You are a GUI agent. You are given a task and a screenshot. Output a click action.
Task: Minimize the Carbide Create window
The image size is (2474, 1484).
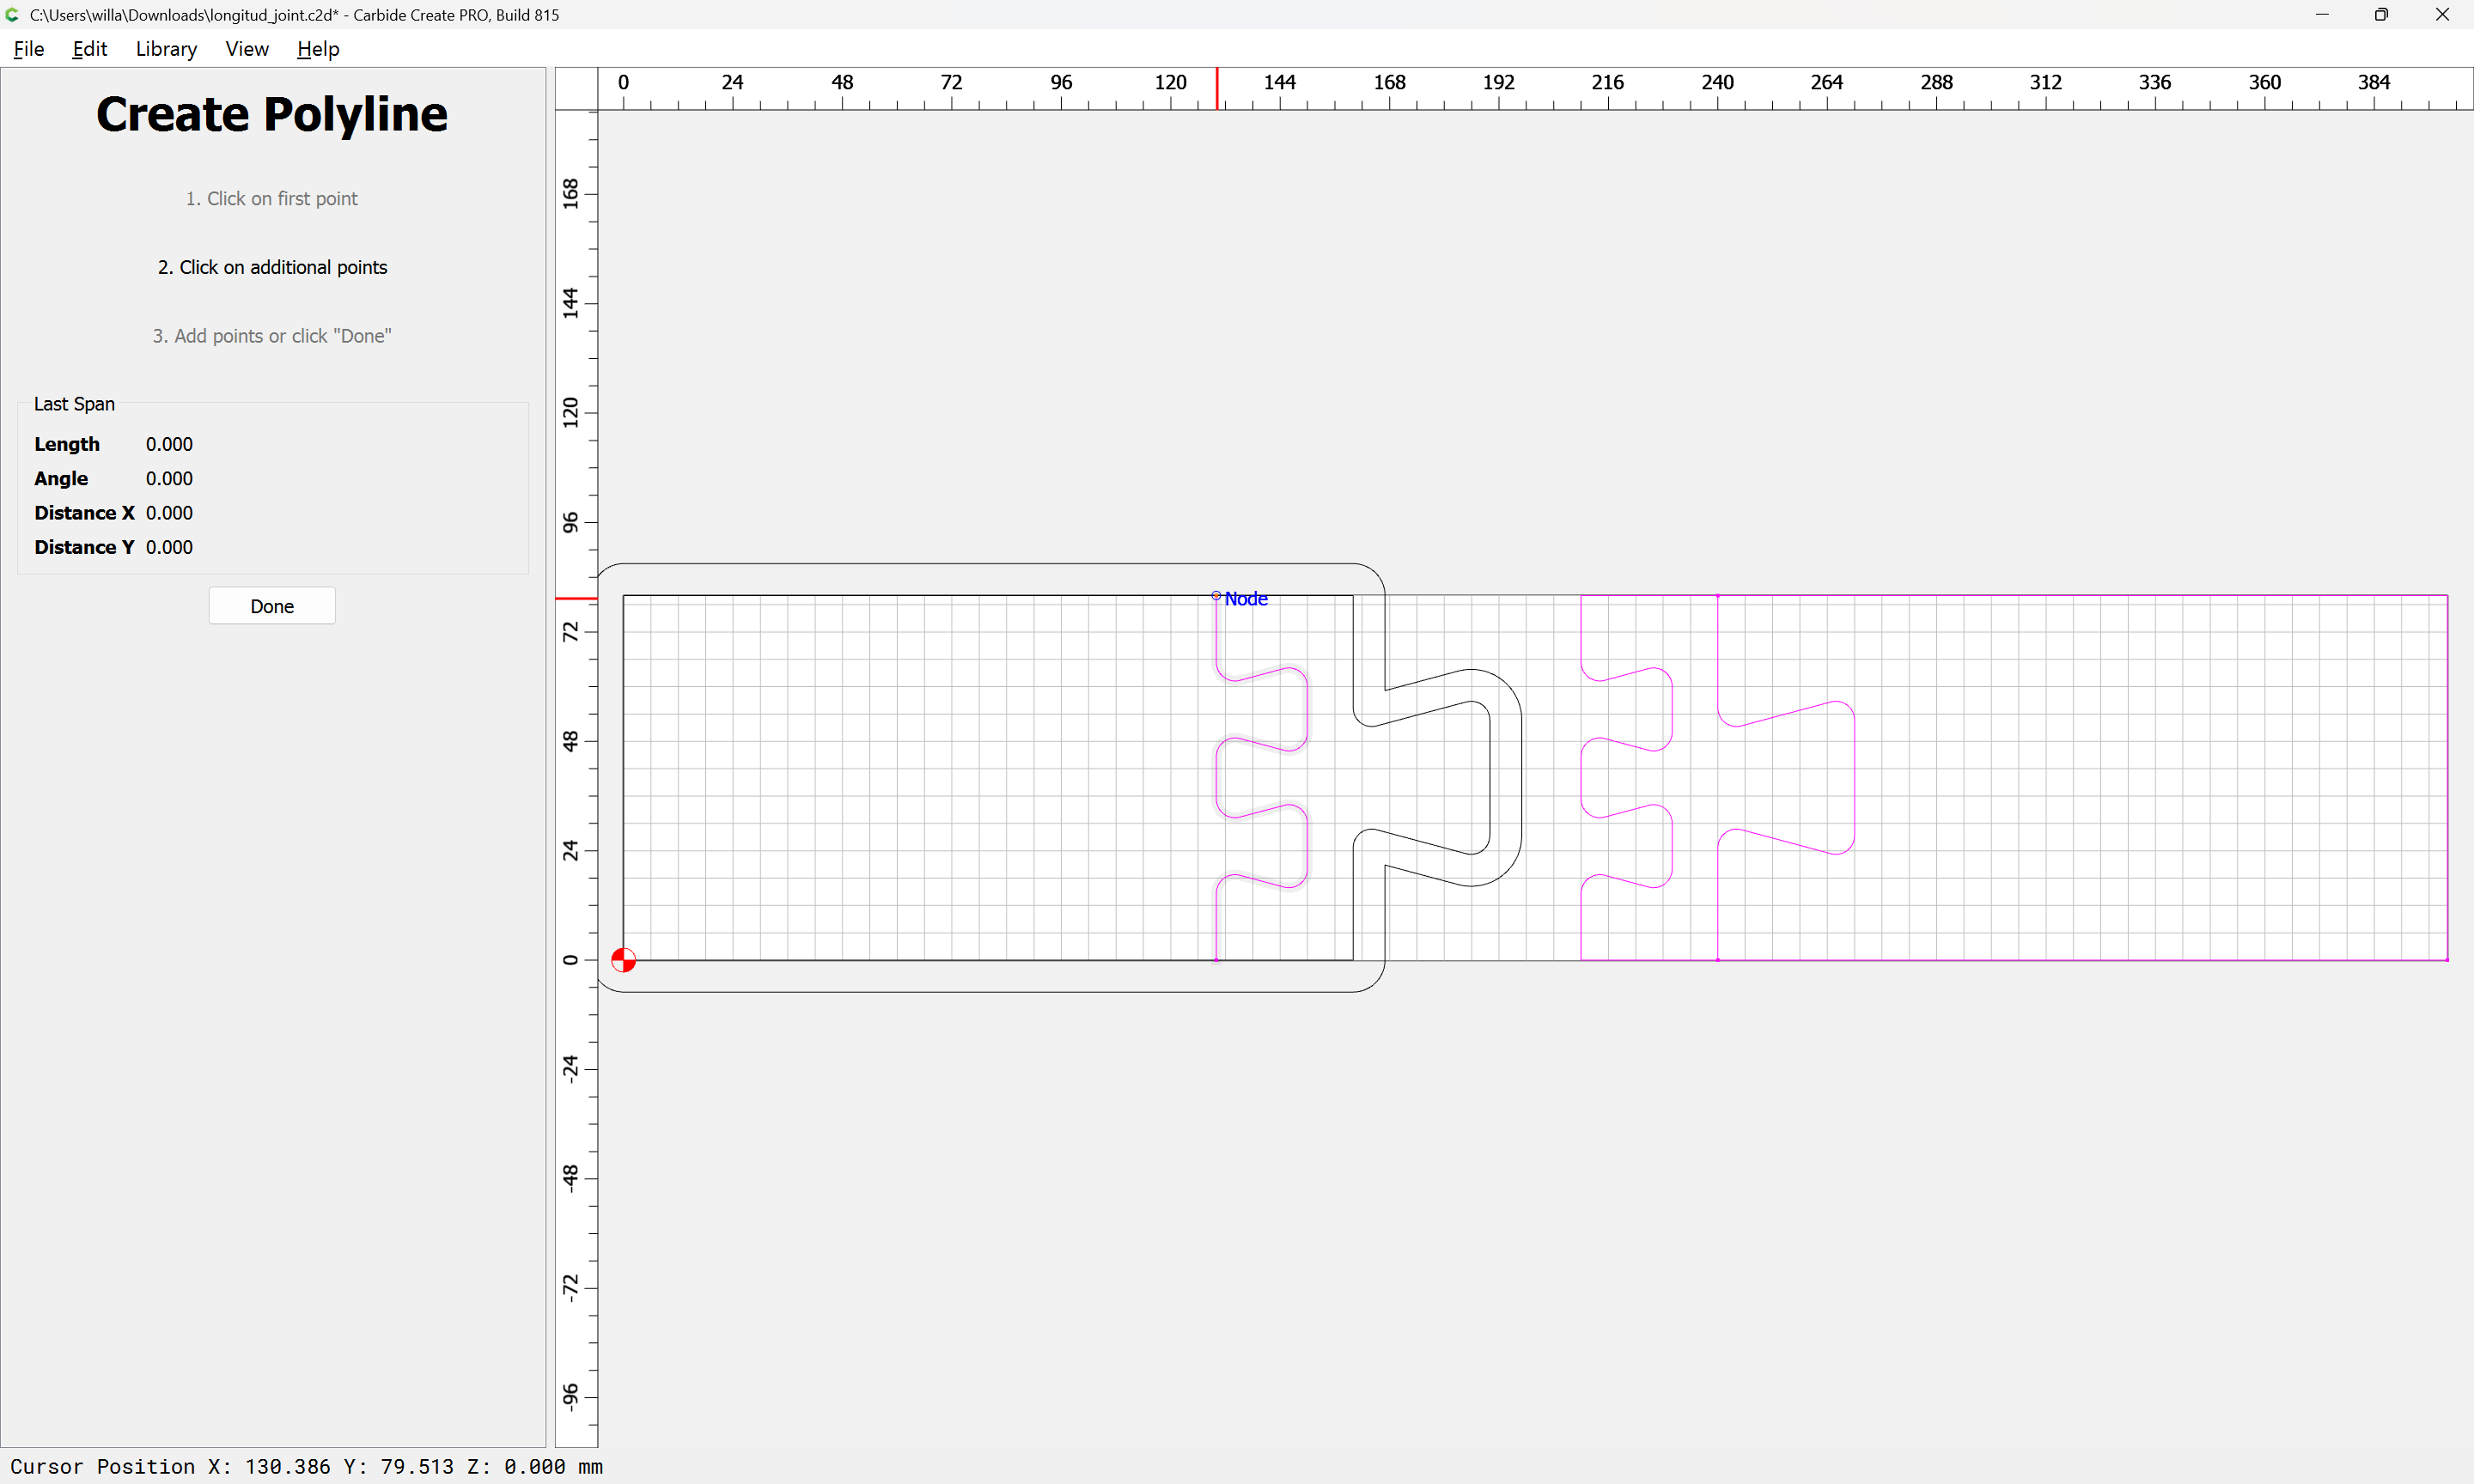(x=2322, y=14)
